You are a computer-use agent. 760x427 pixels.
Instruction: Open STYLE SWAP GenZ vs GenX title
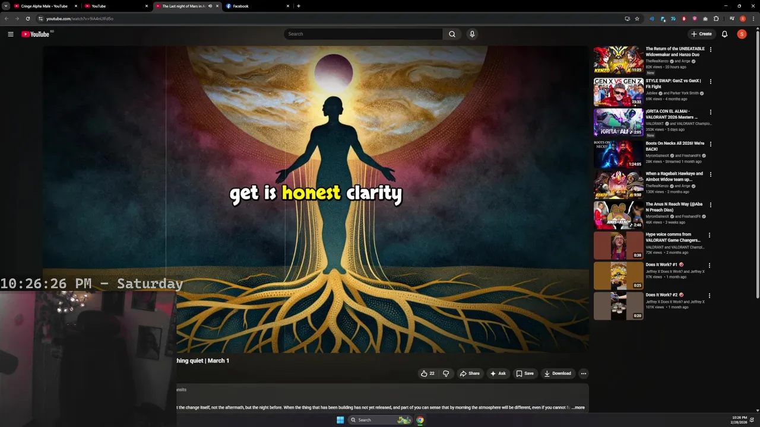673,84
